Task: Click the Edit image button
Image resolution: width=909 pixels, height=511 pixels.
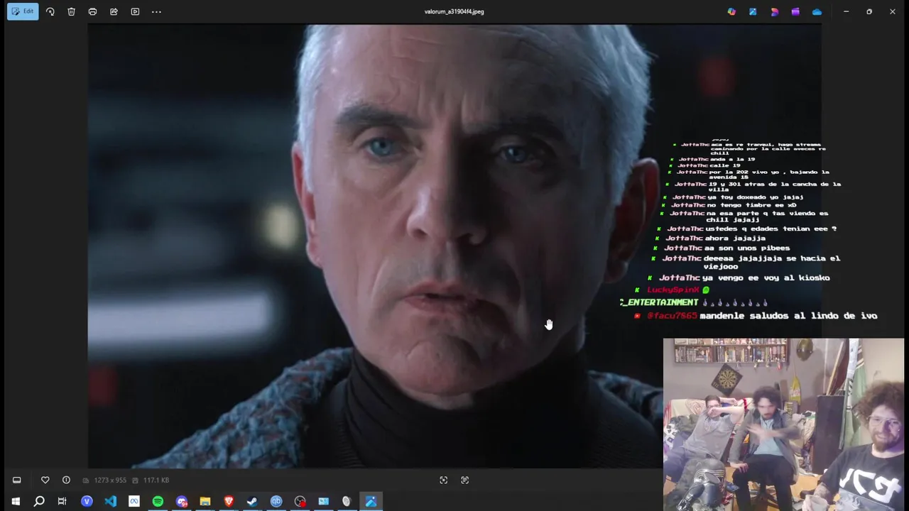Action: (23, 11)
